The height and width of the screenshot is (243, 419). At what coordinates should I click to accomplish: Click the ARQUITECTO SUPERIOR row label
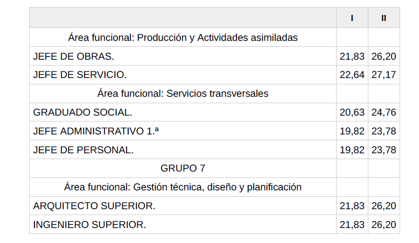click(x=94, y=206)
